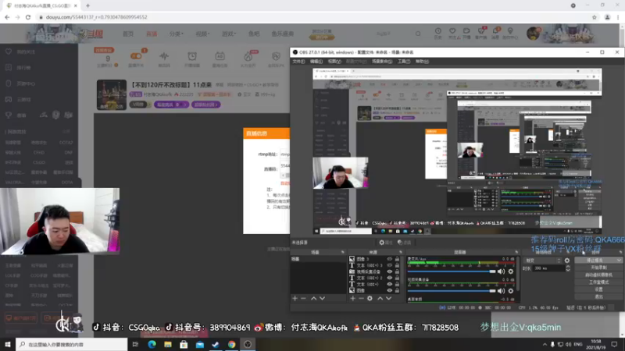Open video capture device audio settings gear
This screenshot has height=351, width=625.
tap(511, 291)
